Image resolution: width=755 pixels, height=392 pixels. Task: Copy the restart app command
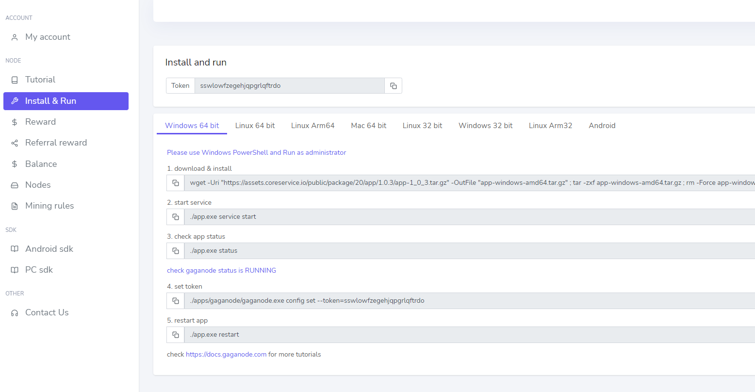coord(176,335)
